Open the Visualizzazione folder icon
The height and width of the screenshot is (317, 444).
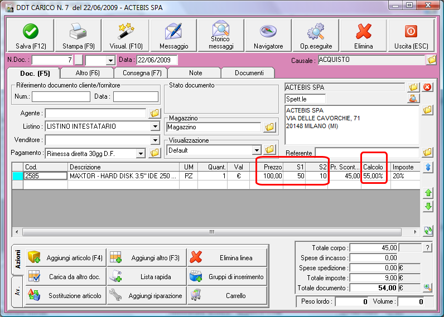coord(269,149)
